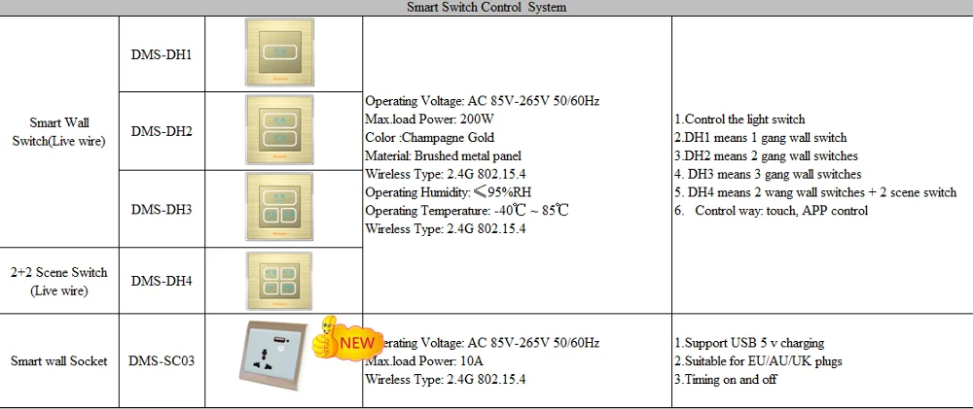Click '3.Timing on and off' line
The height and width of the screenshot is (409, 973).
[x=726, y=379]
